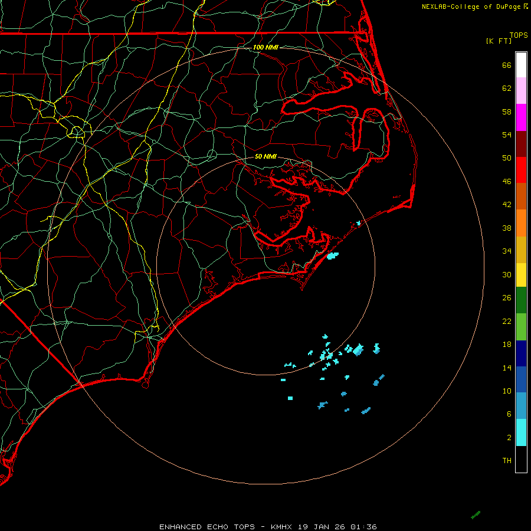Pick the yellow legend band
Screen dimensions: 531x531
(521, 275)
